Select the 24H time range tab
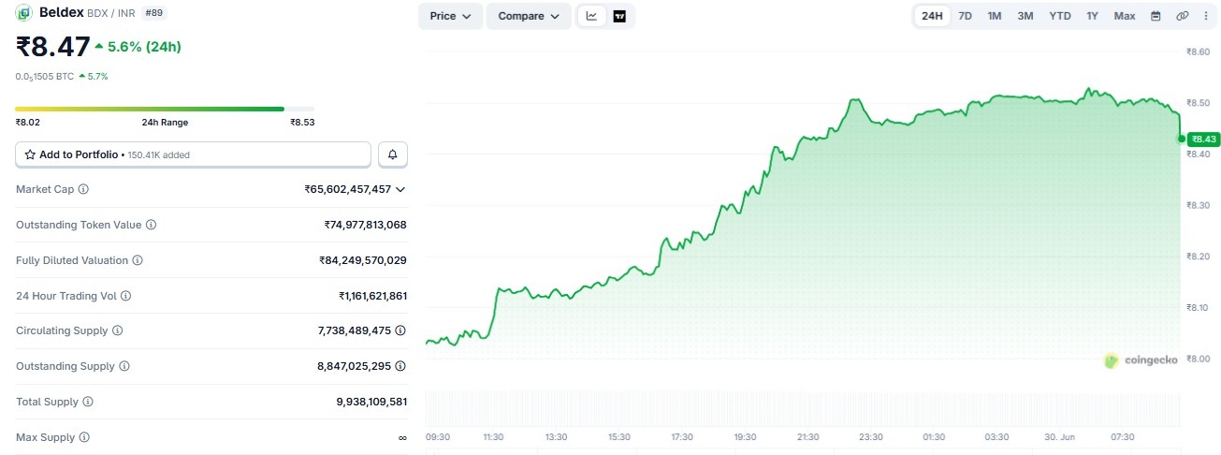1221x455 pixels. [932, 16]
